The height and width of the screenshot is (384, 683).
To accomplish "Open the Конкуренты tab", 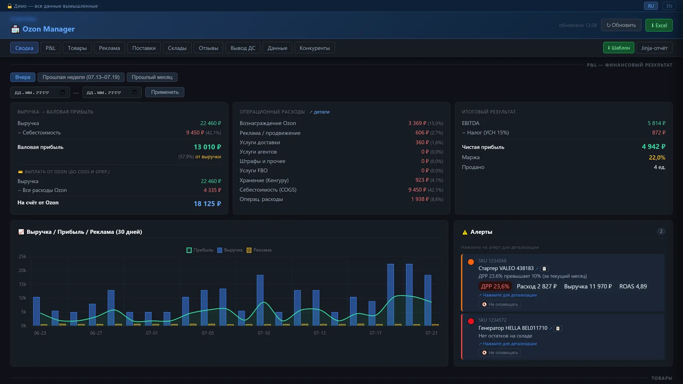I will (315, 48).
